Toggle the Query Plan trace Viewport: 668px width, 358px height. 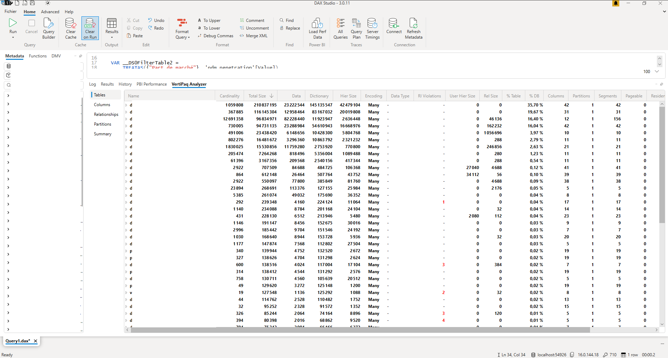click(356, 29)
